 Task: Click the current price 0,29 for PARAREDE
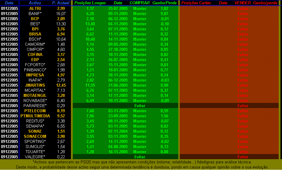coord(61,106)
